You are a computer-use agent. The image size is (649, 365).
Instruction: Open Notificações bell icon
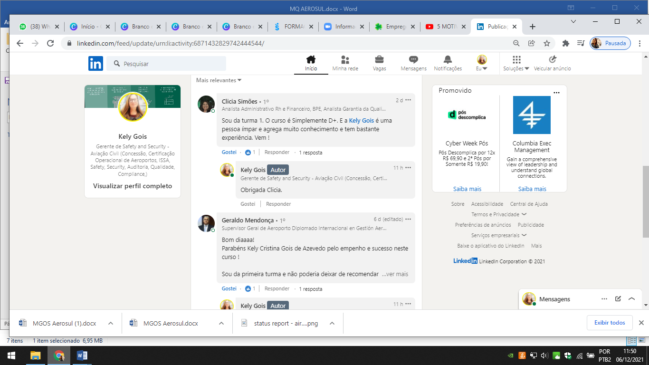[448, 59]
